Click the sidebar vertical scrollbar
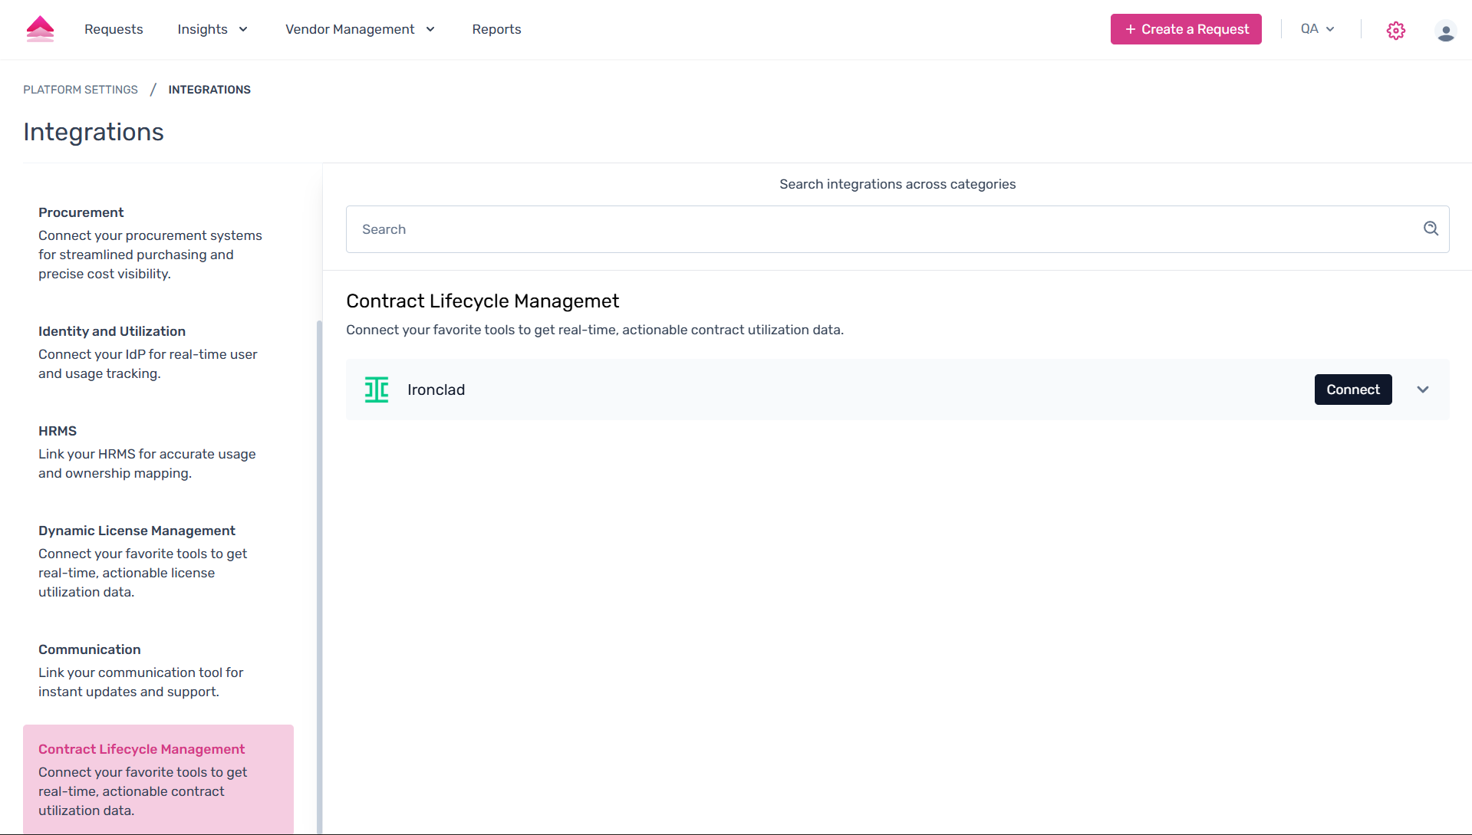The width and height of the screenshot is (1472, 835). (319, 575)
